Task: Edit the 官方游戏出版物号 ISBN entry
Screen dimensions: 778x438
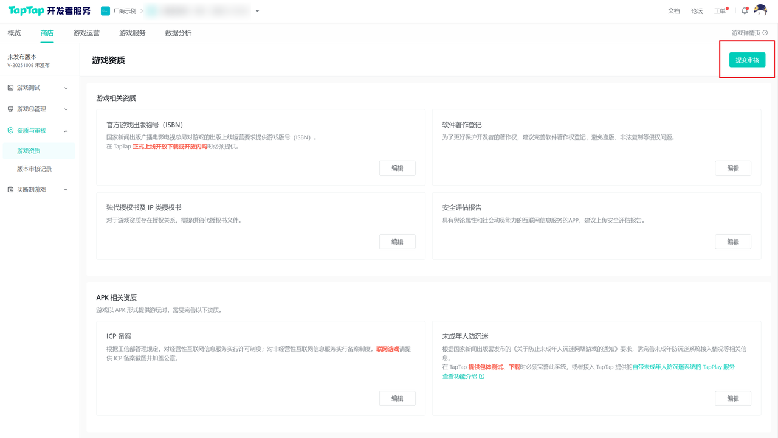Action: (x=397, y=169)
